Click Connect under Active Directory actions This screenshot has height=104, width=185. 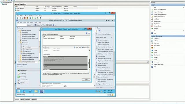(156, 38)
